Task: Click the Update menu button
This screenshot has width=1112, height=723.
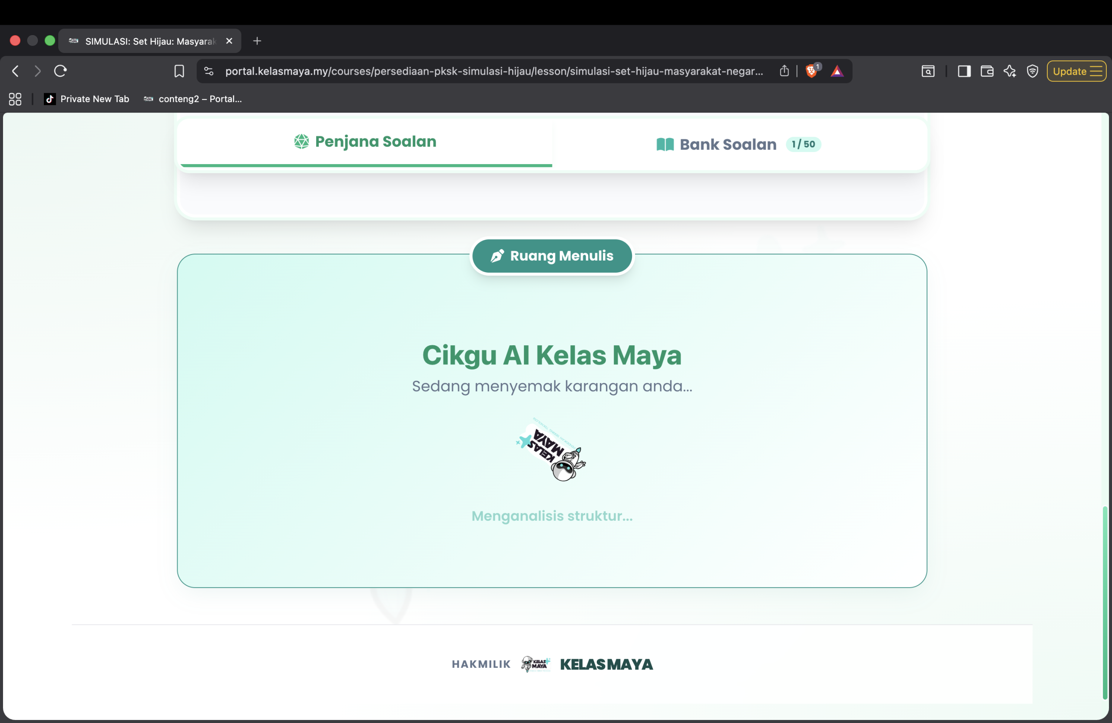Action: 1076,71
